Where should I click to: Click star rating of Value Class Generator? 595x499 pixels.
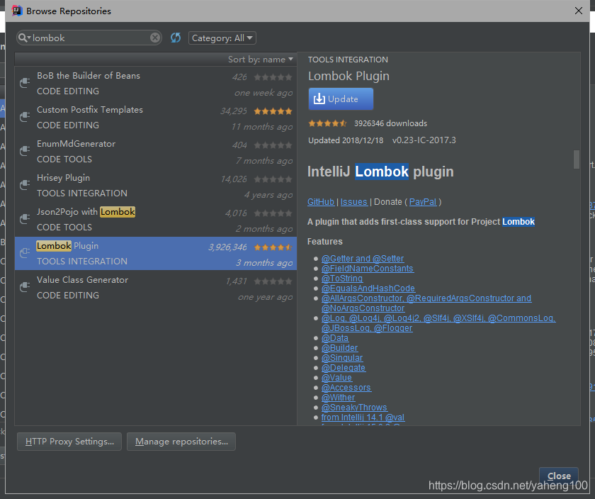[x=273, y=281]
